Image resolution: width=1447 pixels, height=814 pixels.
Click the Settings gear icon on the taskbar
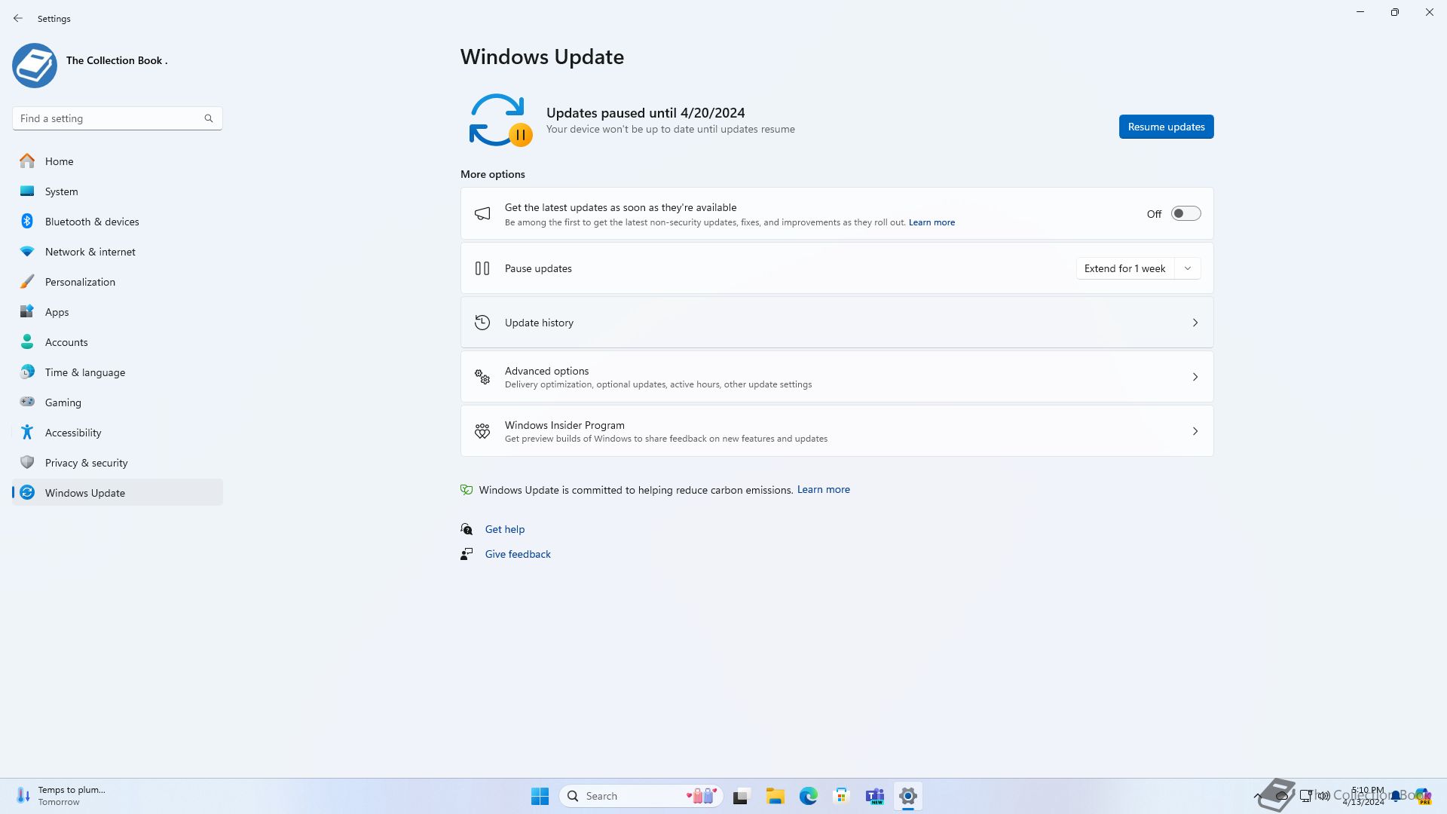point(907,796)
